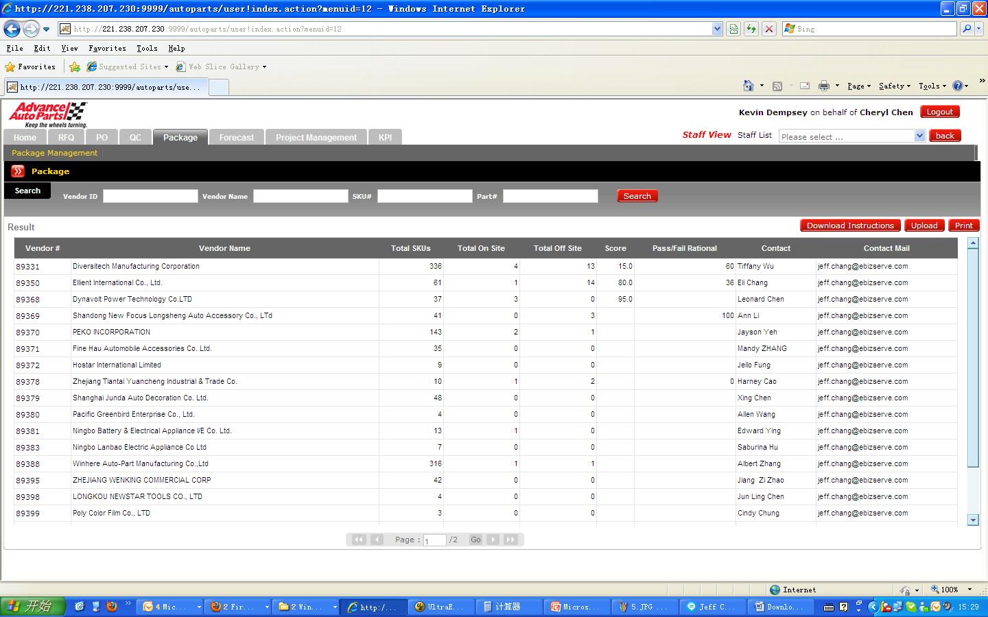Image resolution: width=988 pixels, height=617 pixels.
Task: Expand the zoom level 100% dropdown
Action: click(x=969, y=590)
